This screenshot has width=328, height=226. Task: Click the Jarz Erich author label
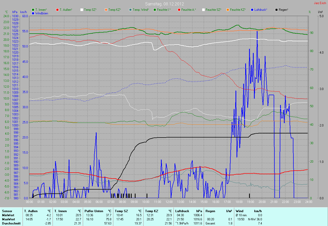click(x=320, y=3)
